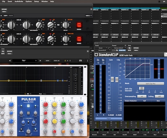Toggle the MID LINK switch

(21, 129)
